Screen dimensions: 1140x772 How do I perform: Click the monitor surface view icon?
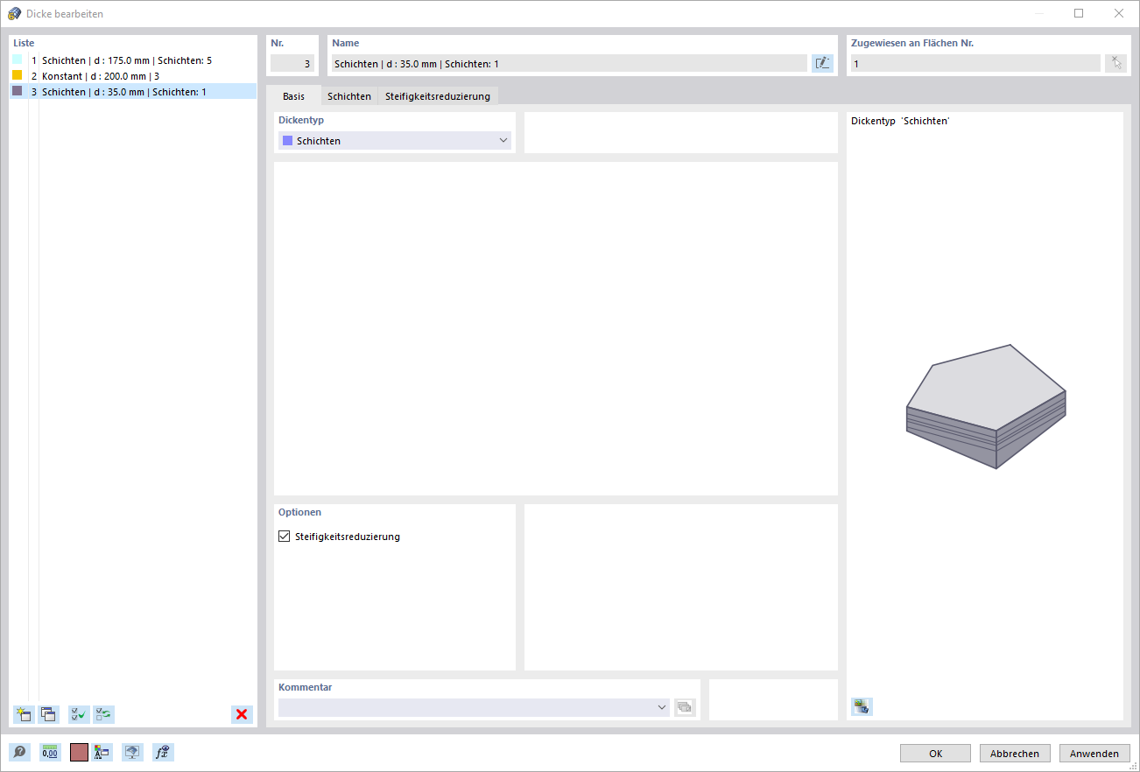(x=132, y=752)
